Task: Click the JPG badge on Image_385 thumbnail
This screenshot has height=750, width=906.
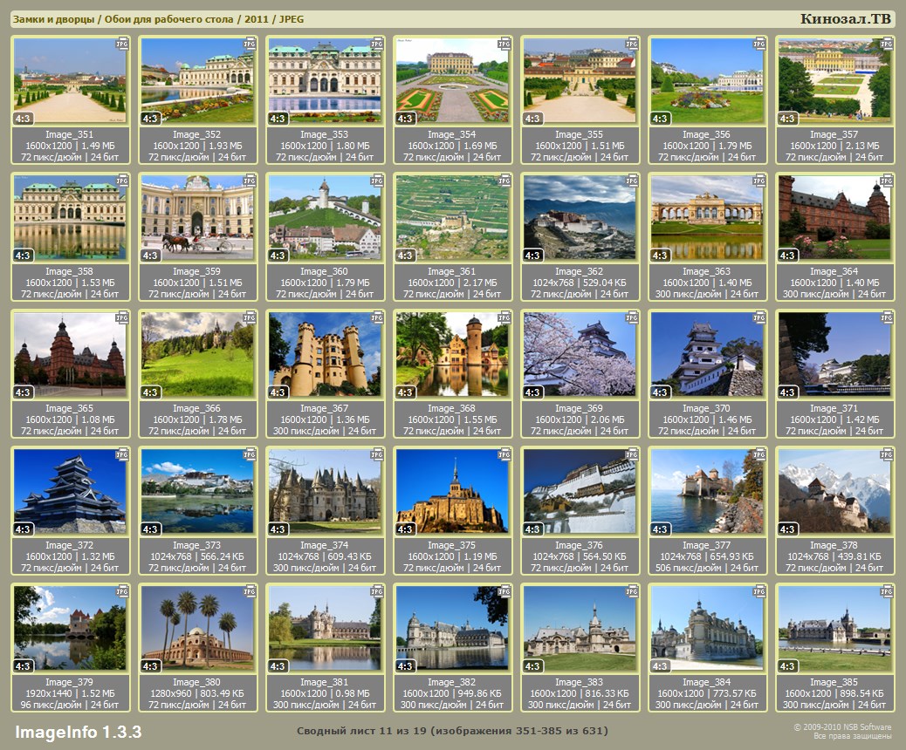Action: click(x=887, y=590)
